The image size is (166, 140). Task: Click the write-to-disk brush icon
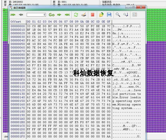click(84, 15)
